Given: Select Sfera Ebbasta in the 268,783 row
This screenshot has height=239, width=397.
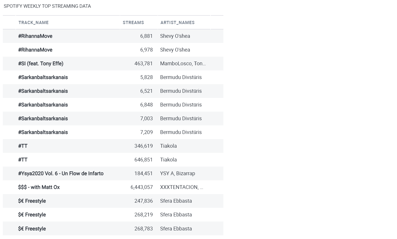Looking at the screenshot, I should [176, 229].
